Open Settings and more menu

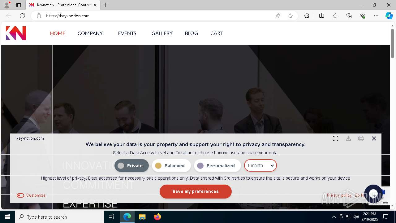376,16
